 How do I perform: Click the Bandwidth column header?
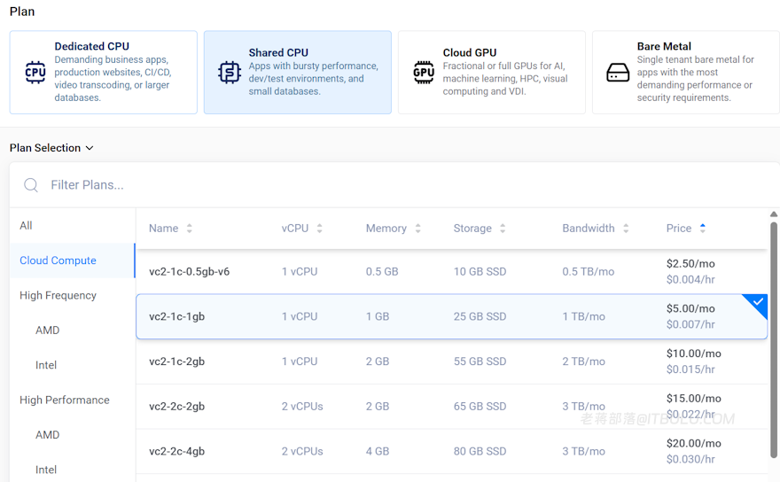click(589, 229)
